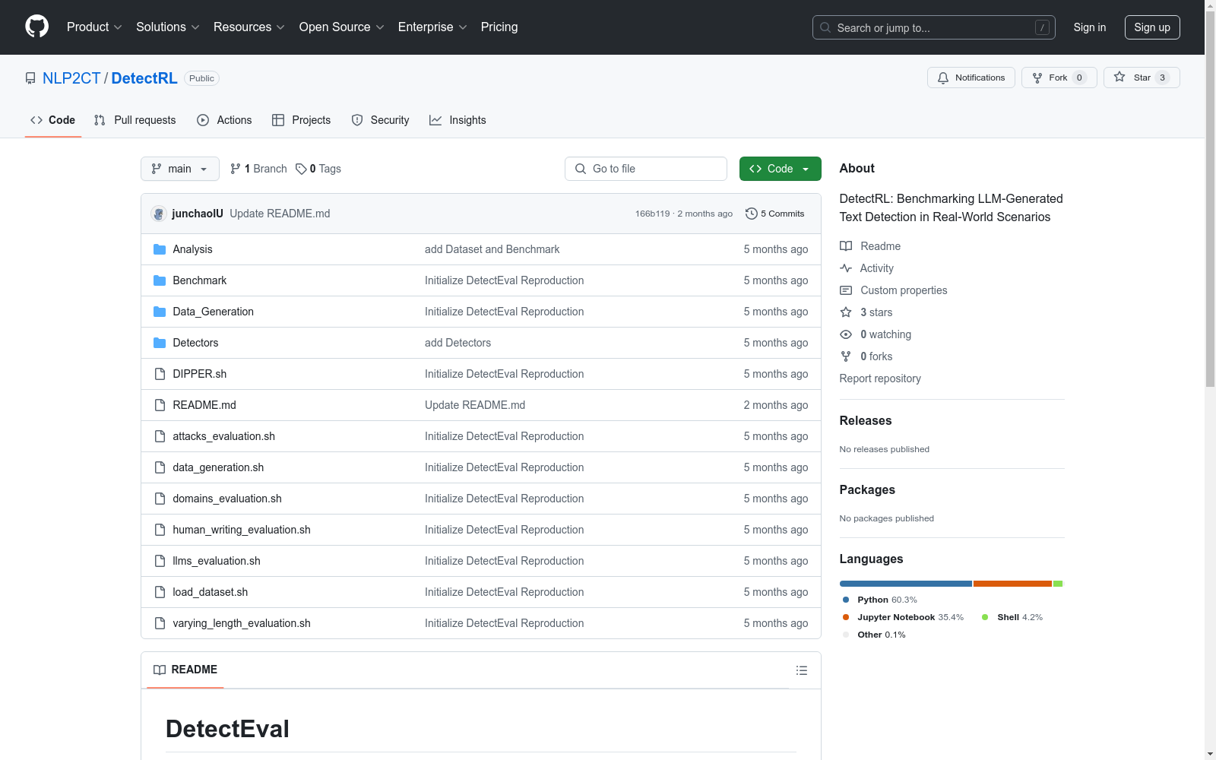Open the main branch selector dropdown

point(180,169)
